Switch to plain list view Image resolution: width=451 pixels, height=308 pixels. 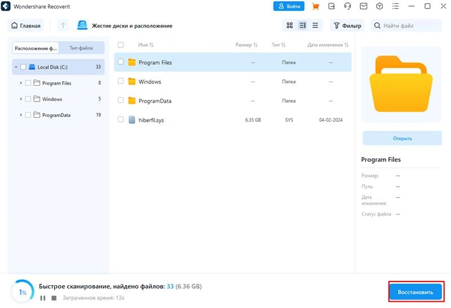tap(315, 25)
